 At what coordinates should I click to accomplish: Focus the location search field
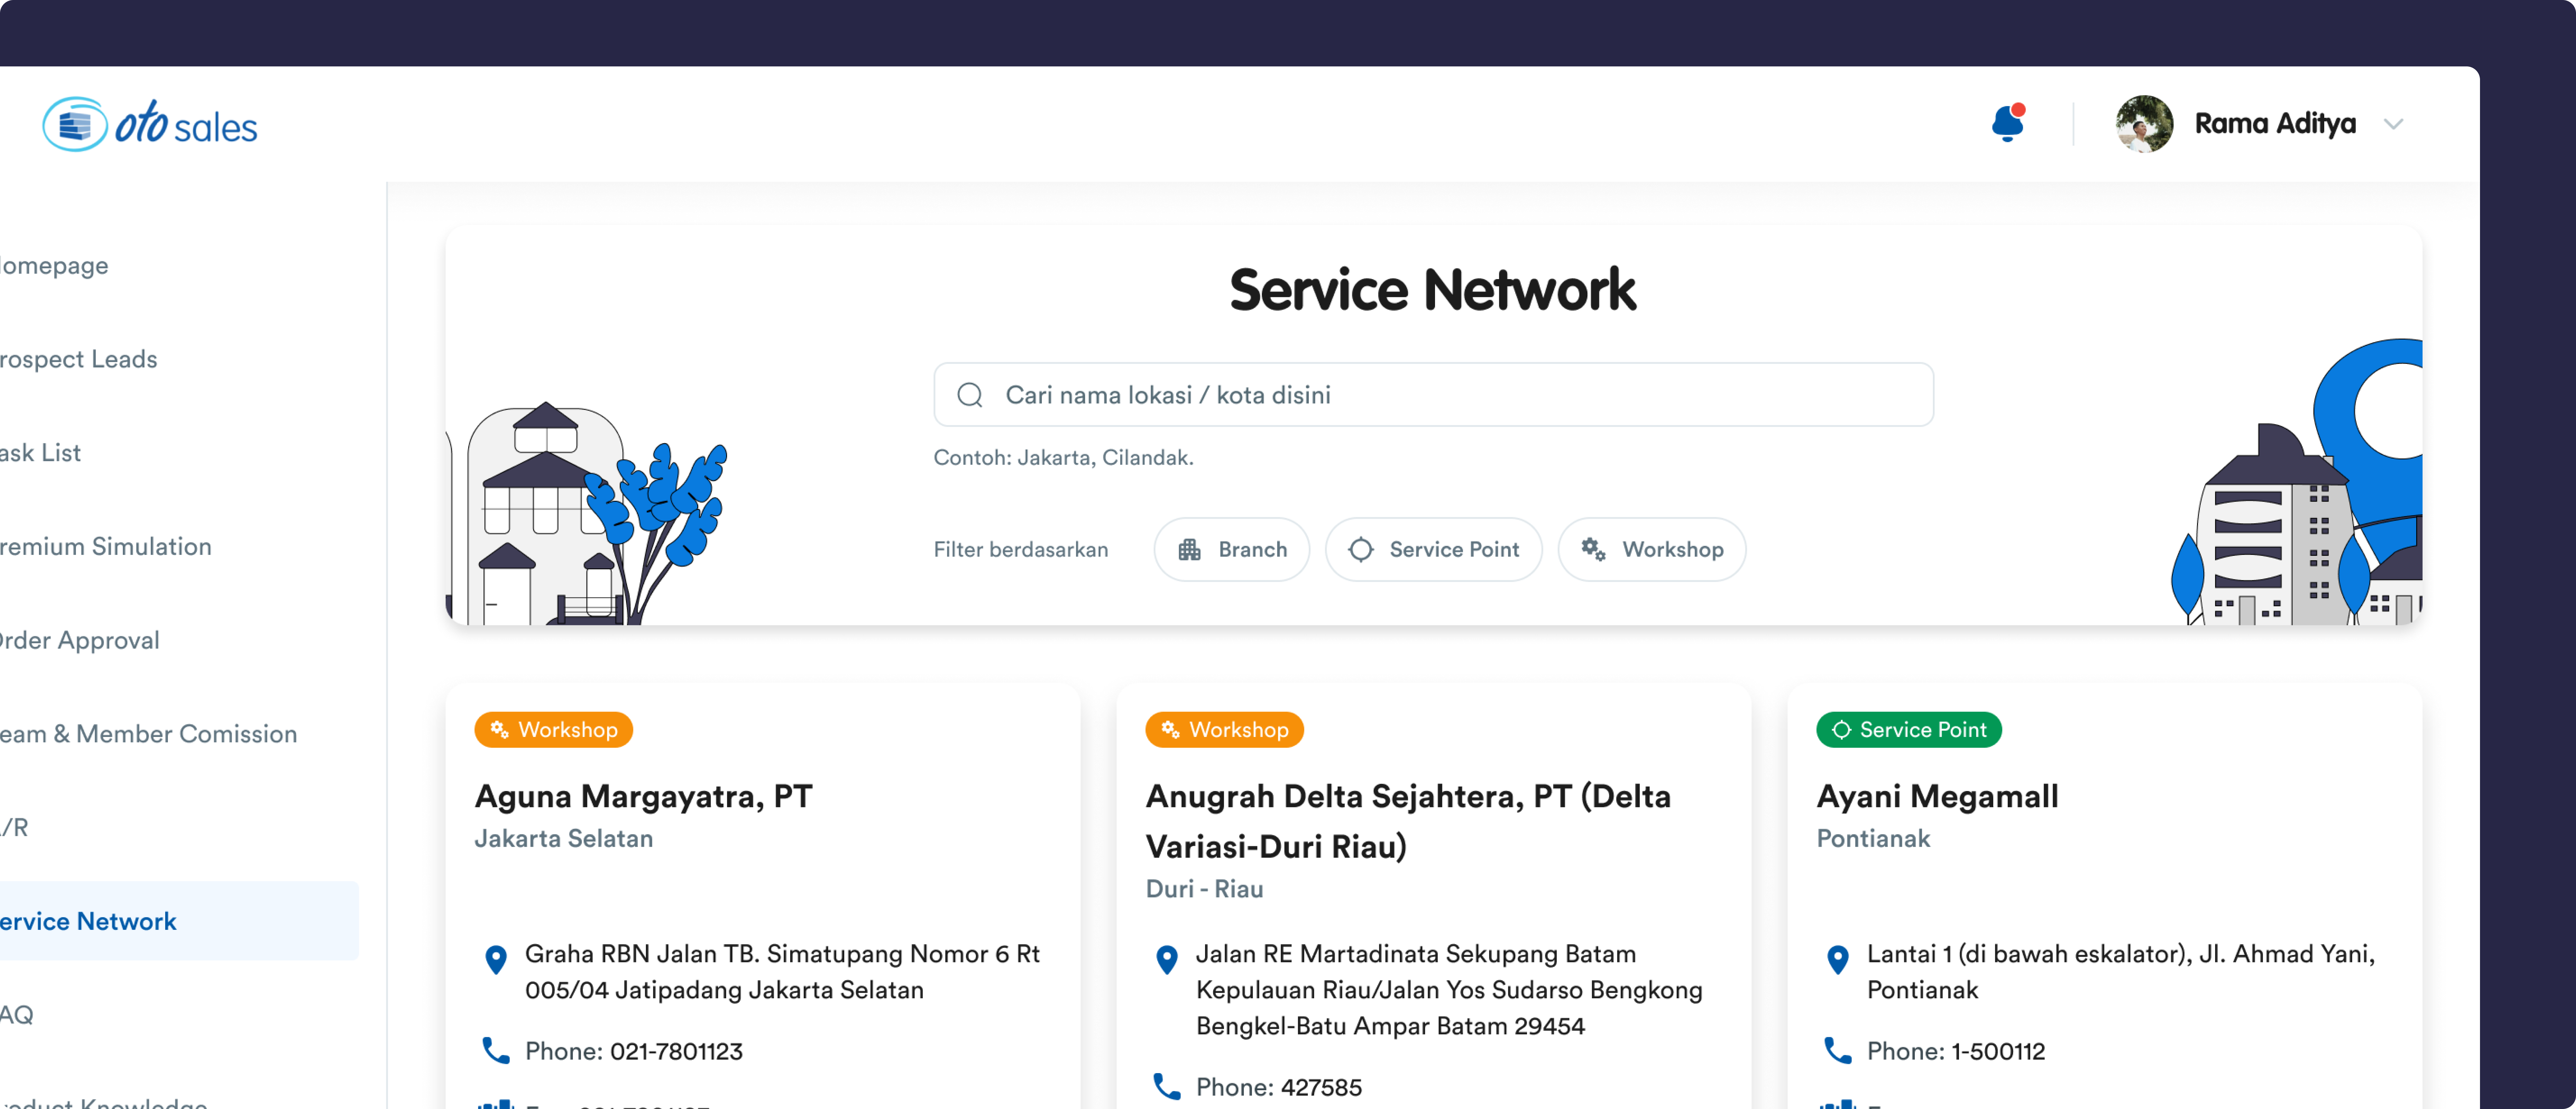(x=1433, y=394)
